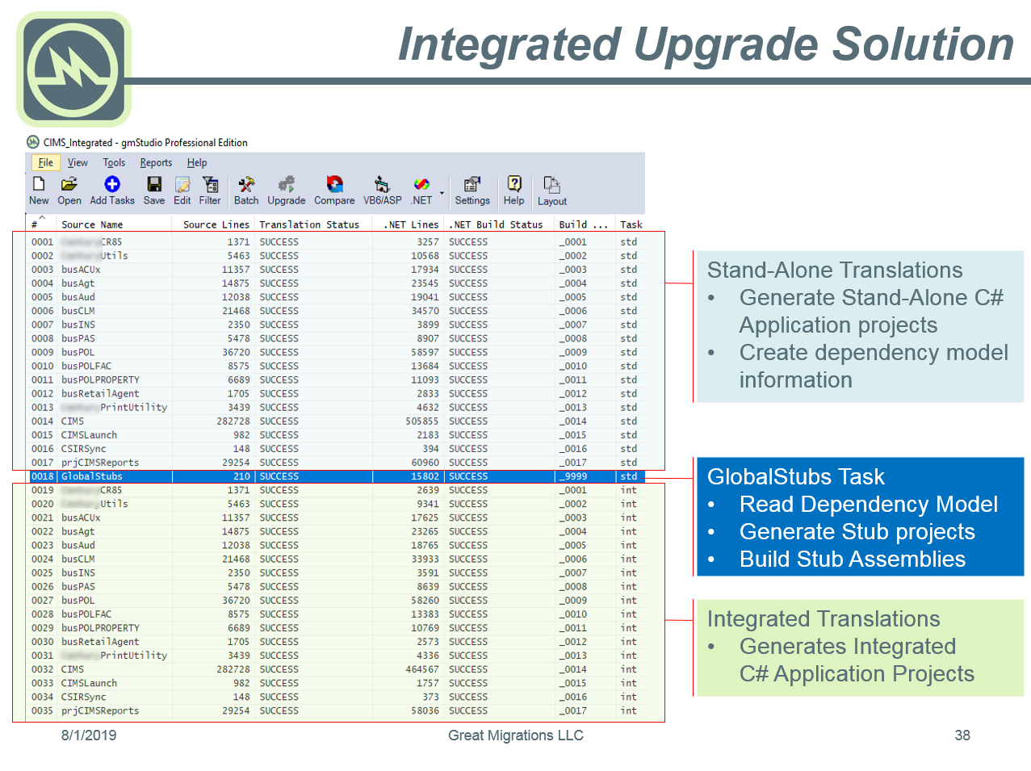Click the Upgrade gears icon
Viewport: 1031px width, 771px height.
pyautogui.click(x=286, y=185)
